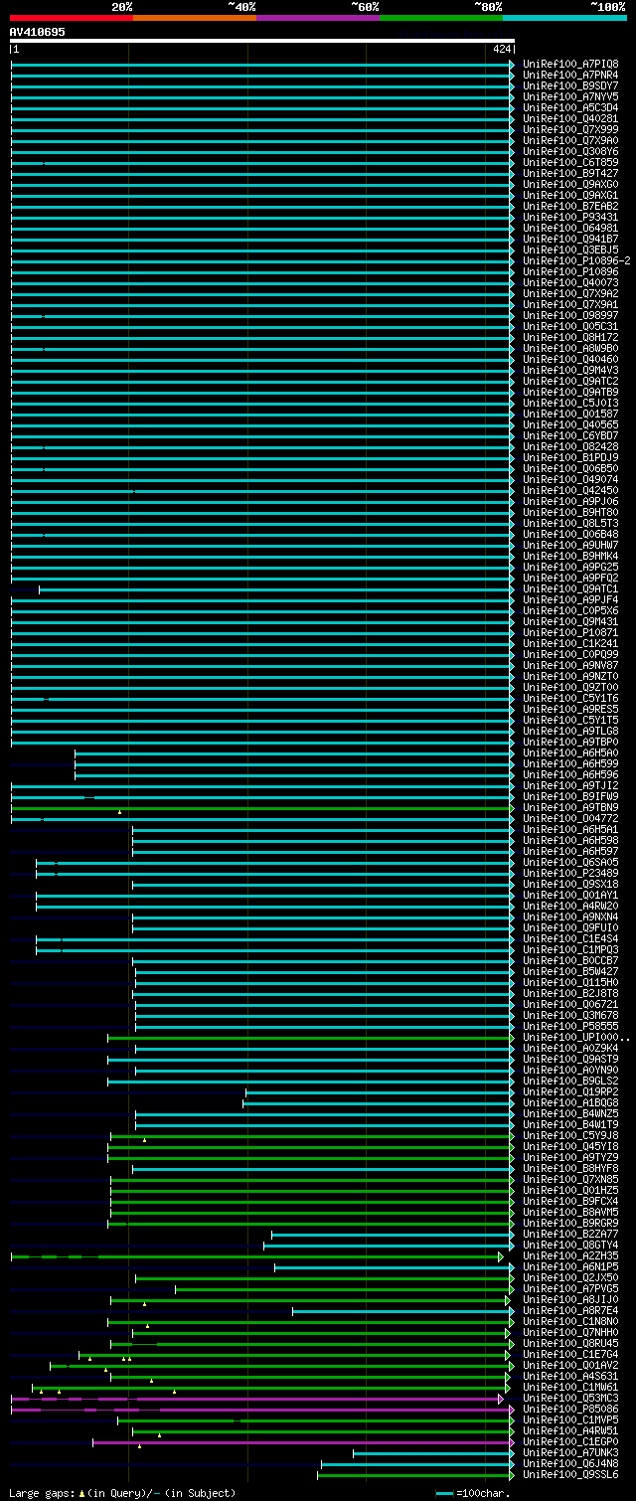Select label UniRef100_P10871
Screen dimensions: 636x1501
[x=570, y=632]
